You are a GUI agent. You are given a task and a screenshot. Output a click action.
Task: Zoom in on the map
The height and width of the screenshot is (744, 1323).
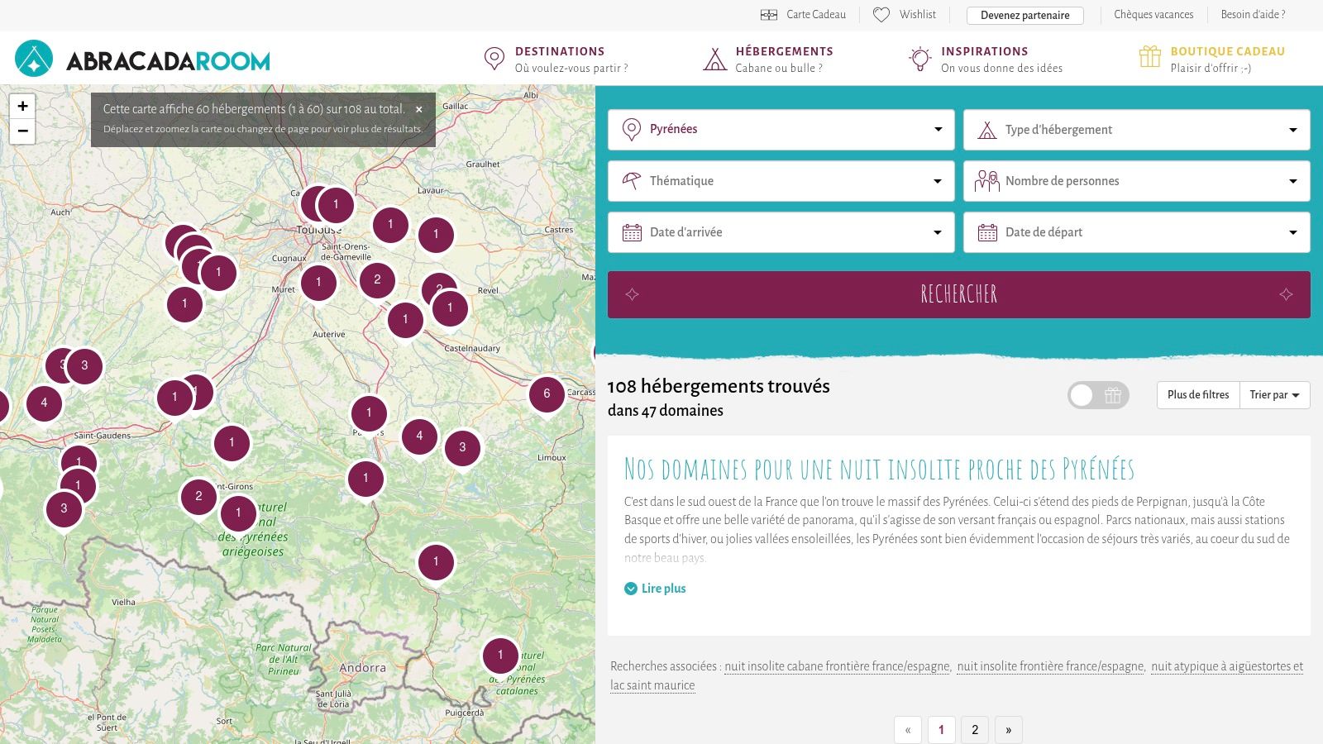pyautogui.click(x=23, y=106)
